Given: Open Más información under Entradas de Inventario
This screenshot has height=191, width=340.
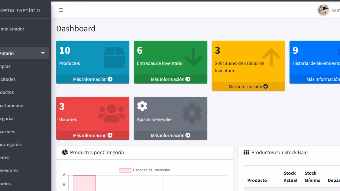Looking at the screenshot, I should (170, 79).
